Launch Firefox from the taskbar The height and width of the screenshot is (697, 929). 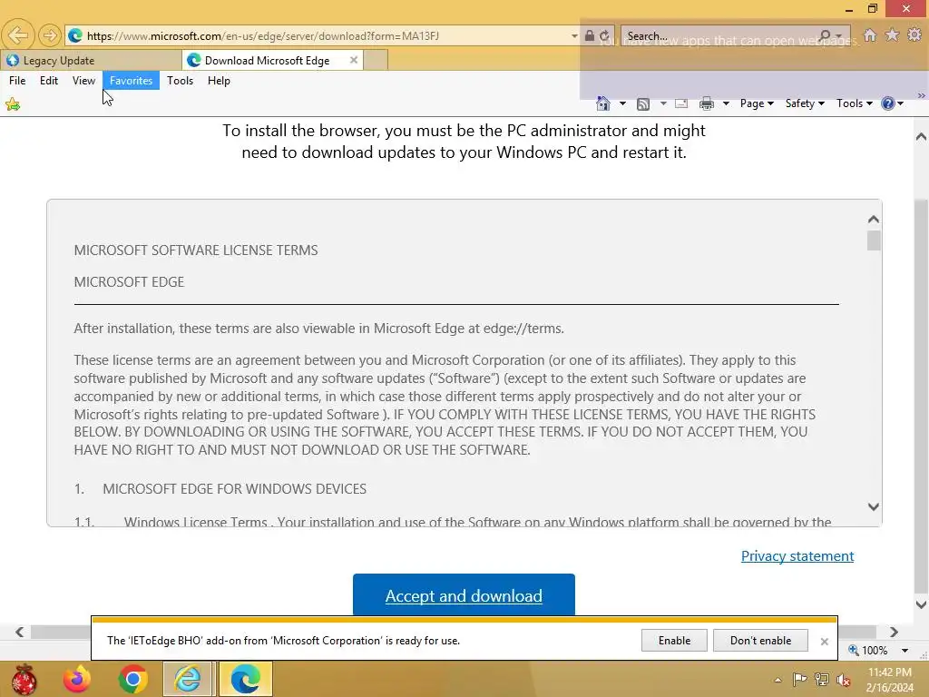point(77,679)
